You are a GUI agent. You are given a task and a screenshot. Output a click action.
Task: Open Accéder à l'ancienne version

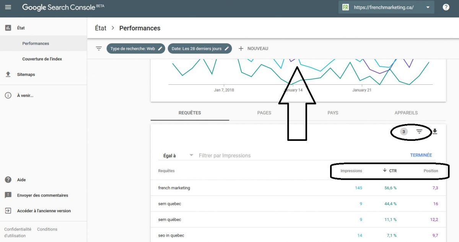(44, 211)
